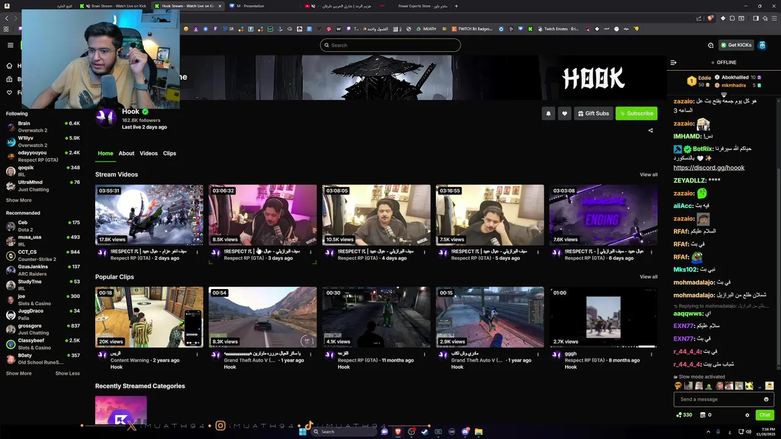The image size is (781, 439).
Task: Open the 00:18 popular clip thumbnail
Action: point(149,317)
